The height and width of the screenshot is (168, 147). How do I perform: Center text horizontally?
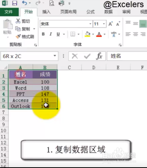pos(136,34)
